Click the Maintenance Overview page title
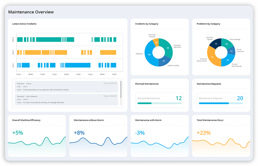 pyautogui.click(x=31, y=12)
